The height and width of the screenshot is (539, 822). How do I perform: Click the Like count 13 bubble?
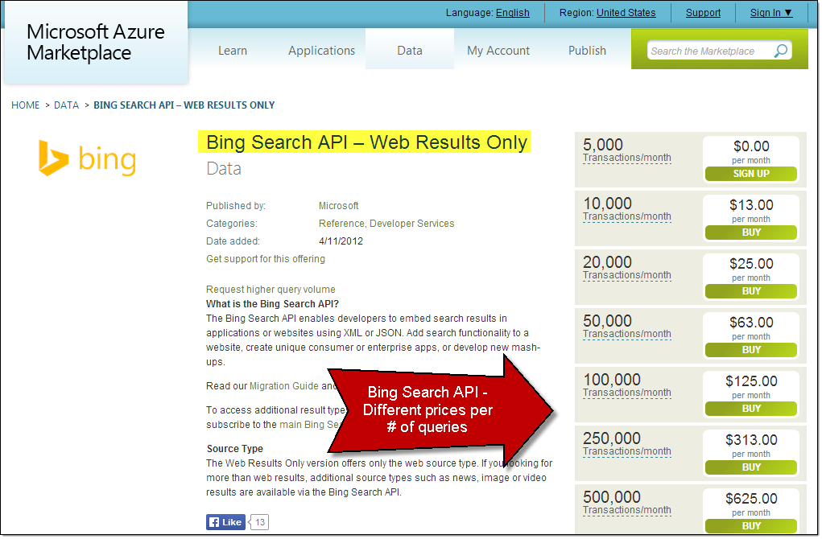(x=259, y=522)
